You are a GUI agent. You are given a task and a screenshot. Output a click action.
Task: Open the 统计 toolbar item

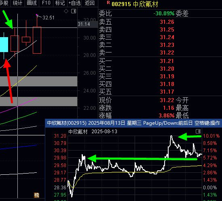point(17,3)
